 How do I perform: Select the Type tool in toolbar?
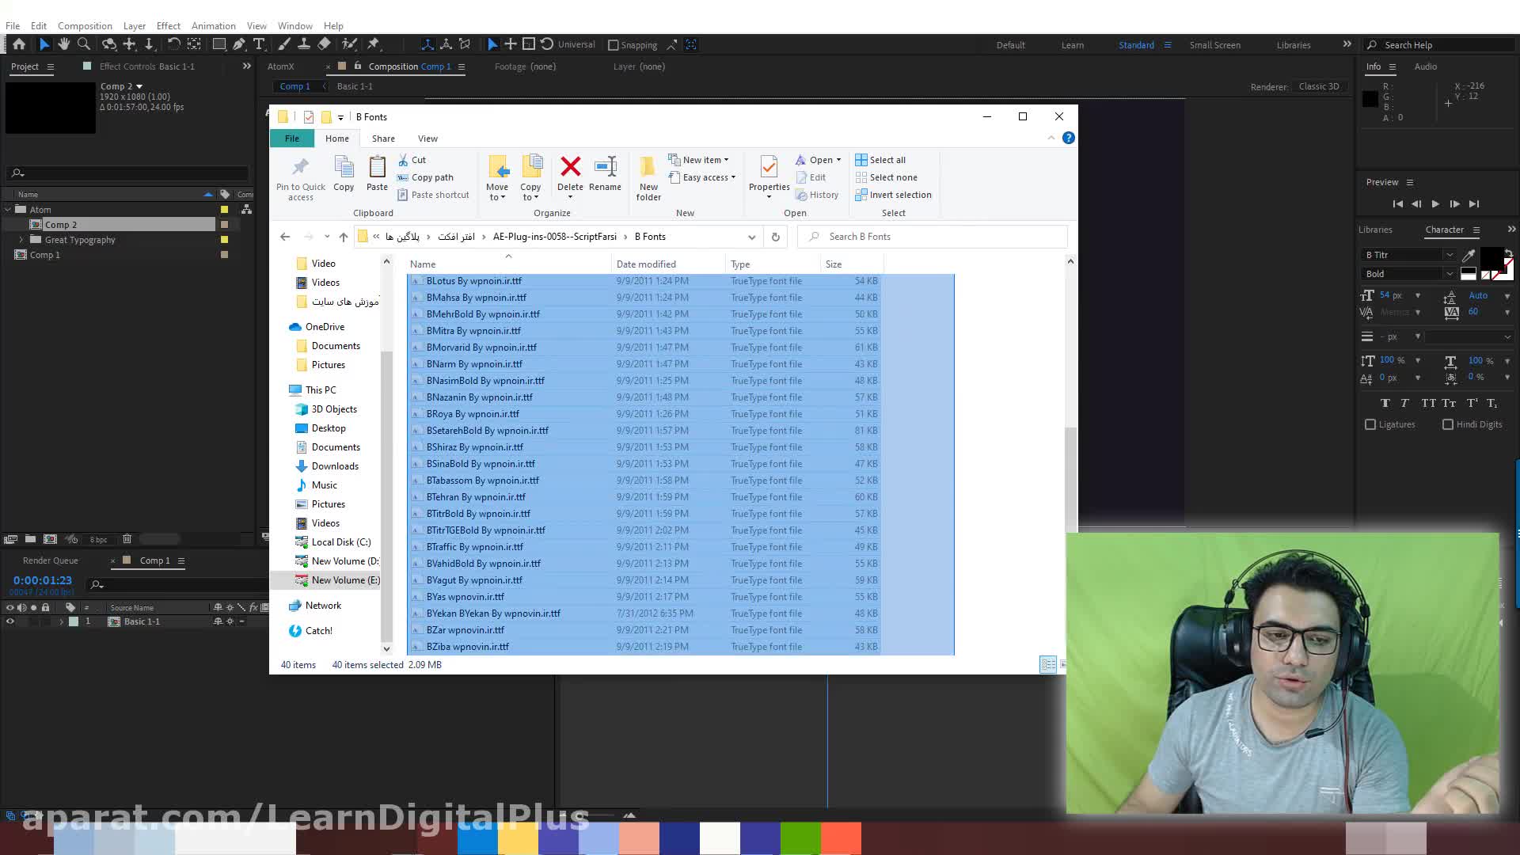coord(259,44)
